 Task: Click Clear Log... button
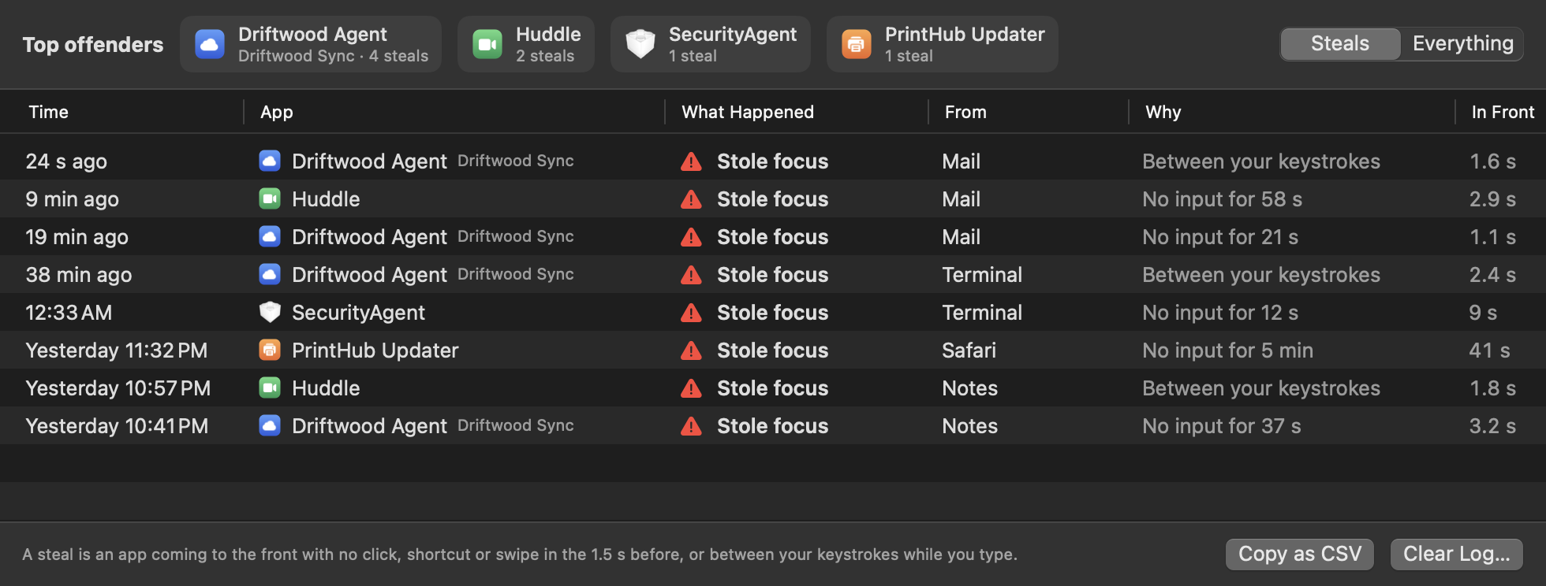[1457, 554]
